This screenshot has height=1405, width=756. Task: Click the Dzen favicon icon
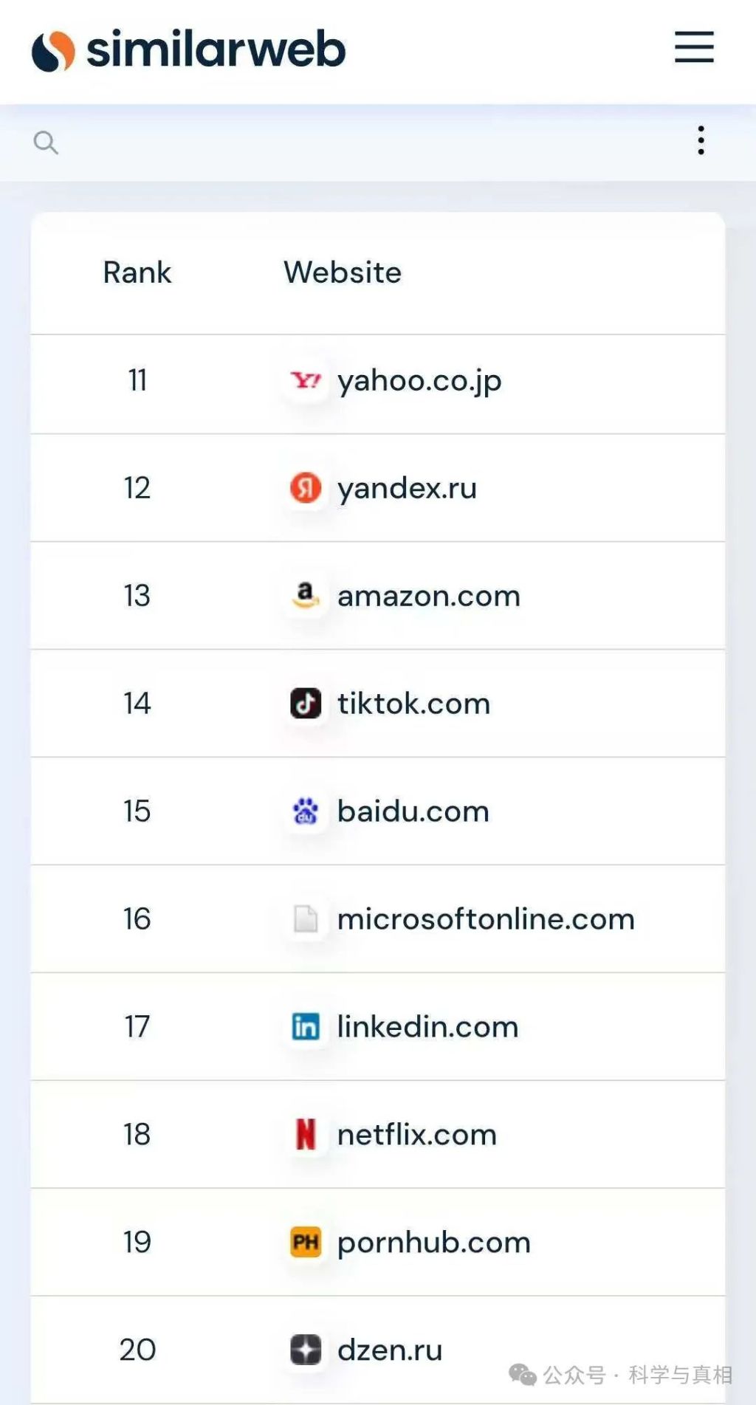pyautogui.click(x=306, y=1350)
